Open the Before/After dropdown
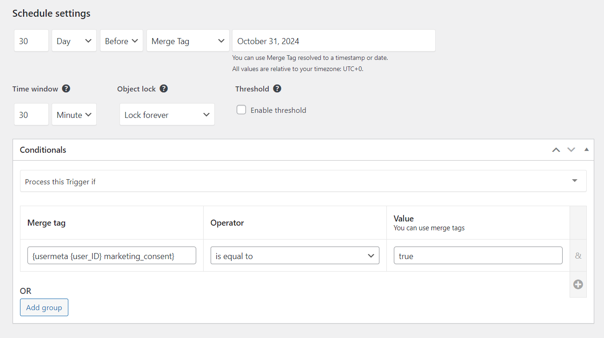The image size is (604, 338). click(121, 41)
